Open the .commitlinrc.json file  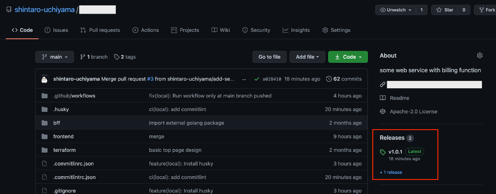point(74,164)
